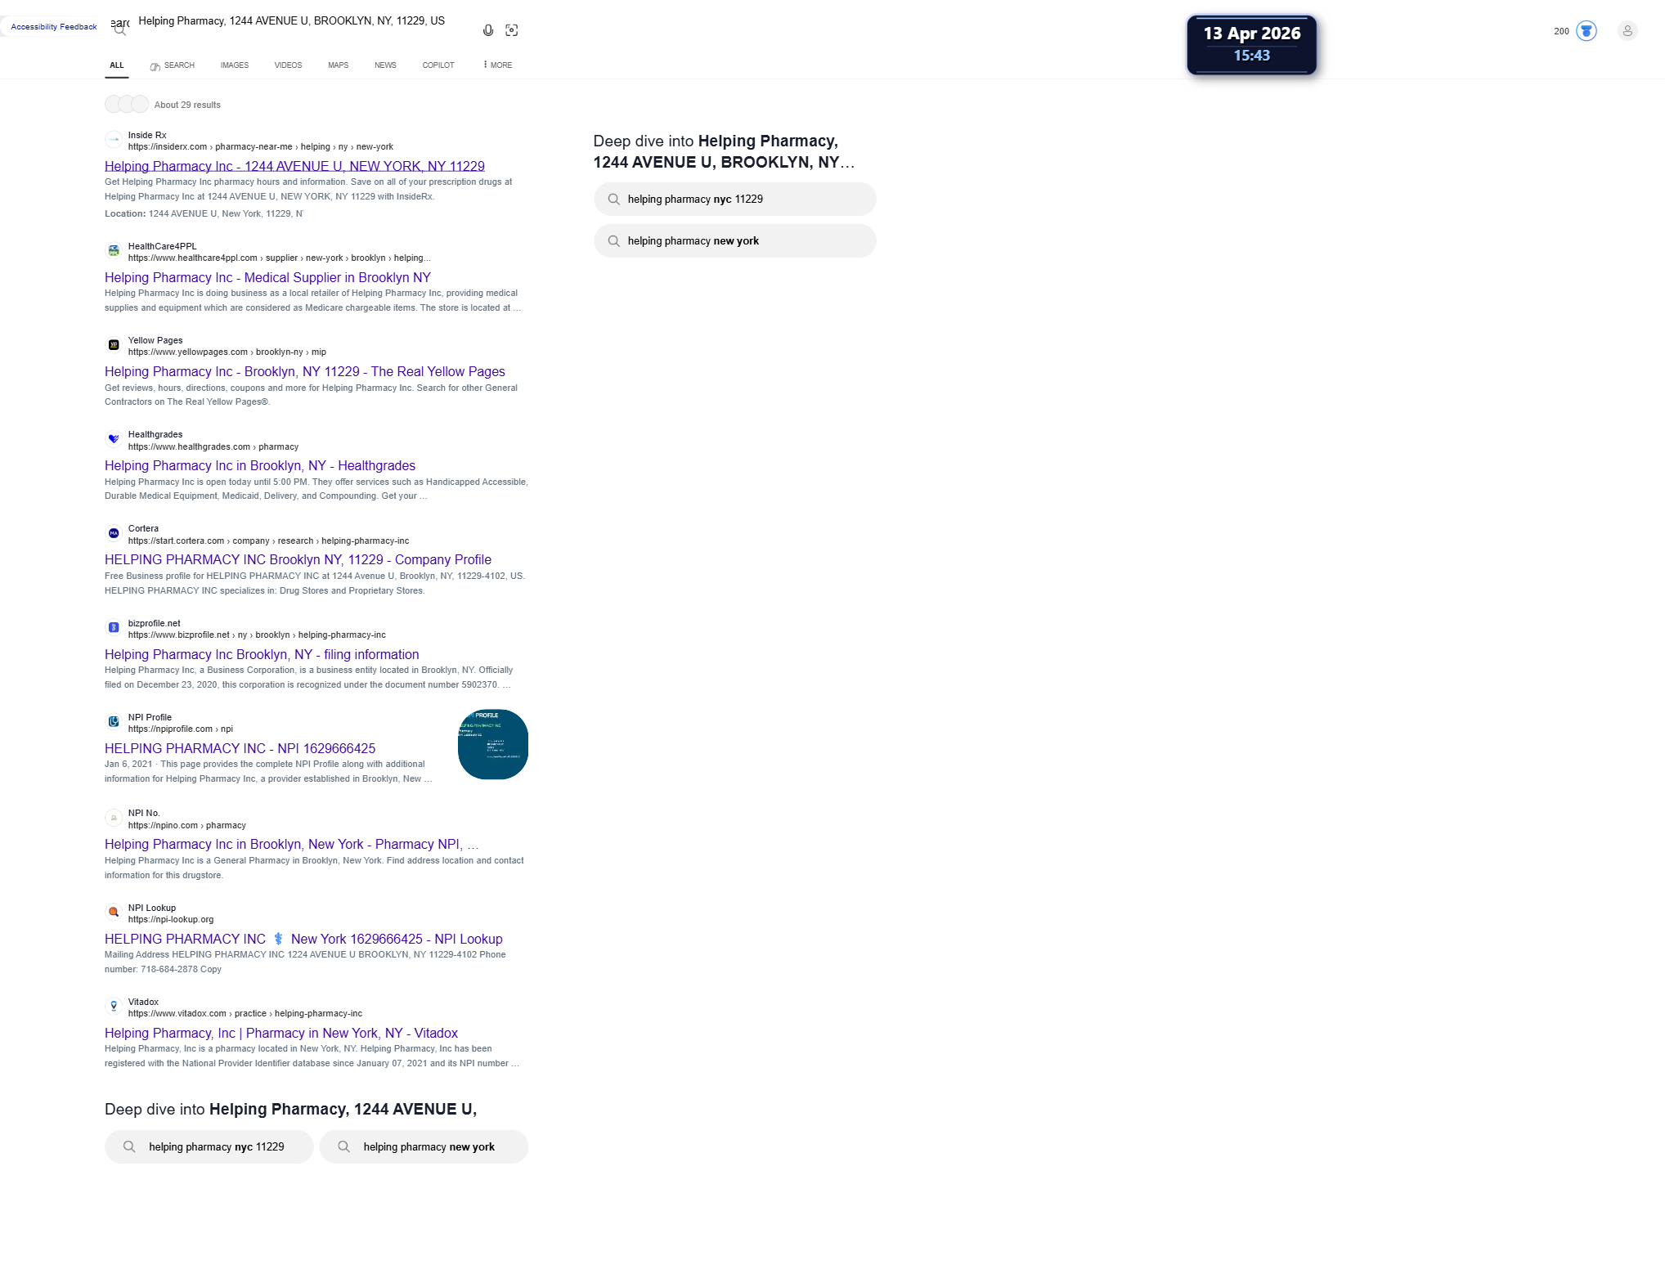Open the Healthgrades result title
1665x1274 pixels.
pos(260,466)
